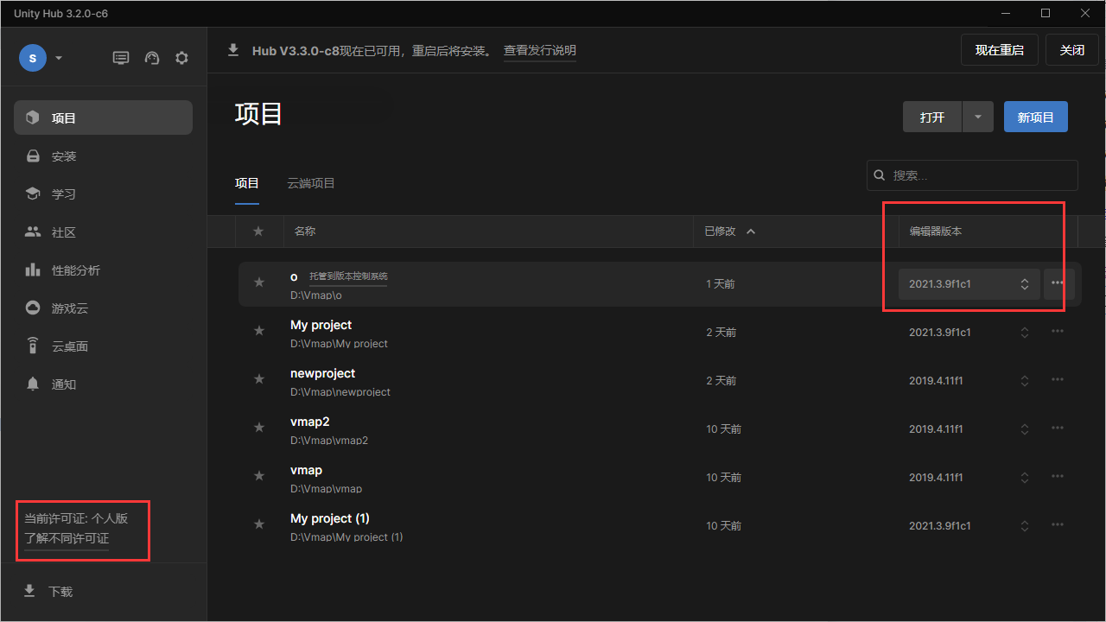Click the 托管到版本控制系统 link
Viewport: 1106px width, 622px height.
348,276
